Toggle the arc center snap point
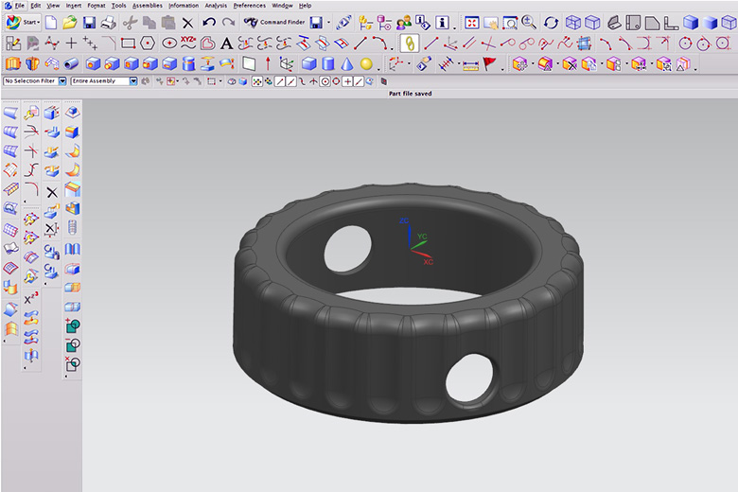Screen dimensions: 738x492 (x=325, y=81)
